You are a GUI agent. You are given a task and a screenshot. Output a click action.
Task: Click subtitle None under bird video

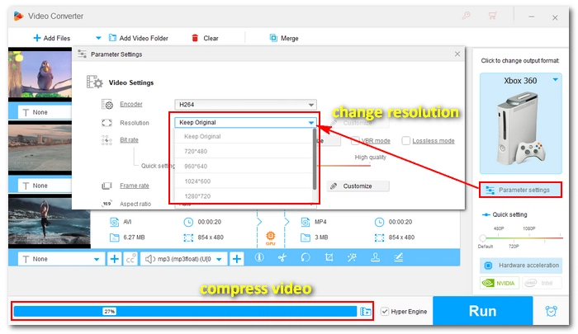click(x=45, y=112)
